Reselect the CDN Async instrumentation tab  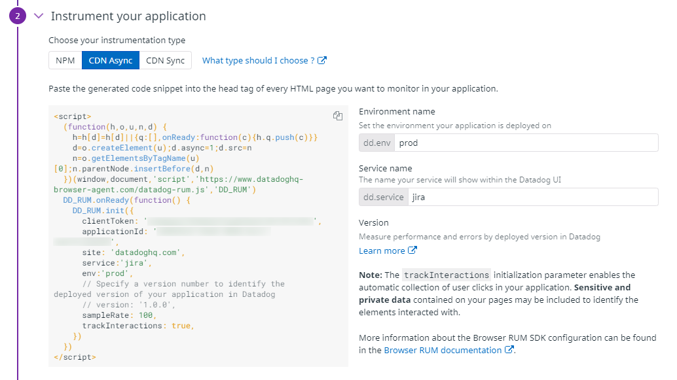(110, 60)
